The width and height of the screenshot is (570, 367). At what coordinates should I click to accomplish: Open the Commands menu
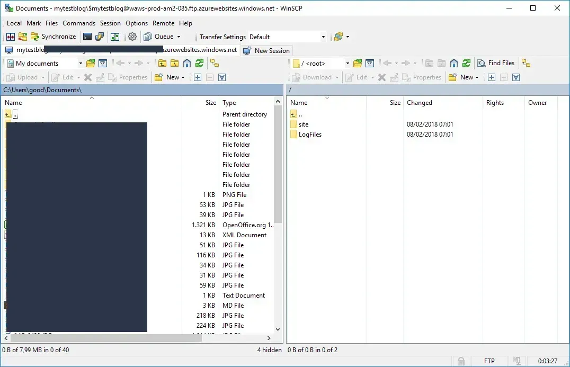[x=78, y=23]
